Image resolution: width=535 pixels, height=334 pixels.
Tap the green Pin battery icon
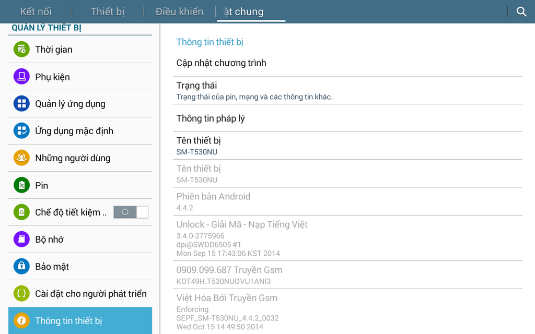click(21, 185)
